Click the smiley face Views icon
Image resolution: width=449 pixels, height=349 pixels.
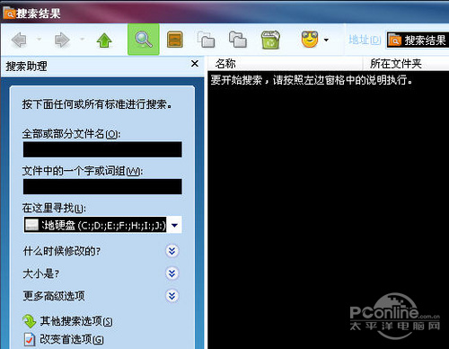tap(310, 39)
